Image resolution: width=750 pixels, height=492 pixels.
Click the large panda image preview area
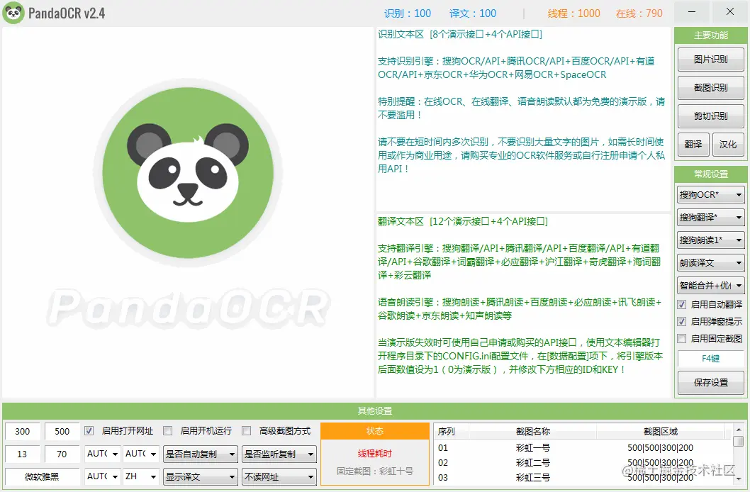[x=188, y=212]
